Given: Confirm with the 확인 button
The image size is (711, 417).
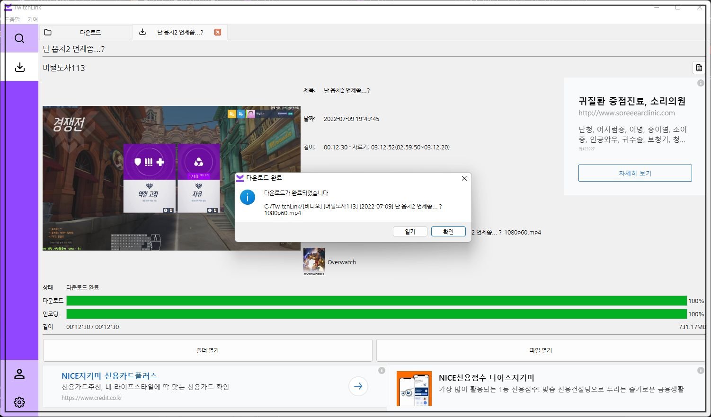Looking at the screenshot, I should [448, 232].
